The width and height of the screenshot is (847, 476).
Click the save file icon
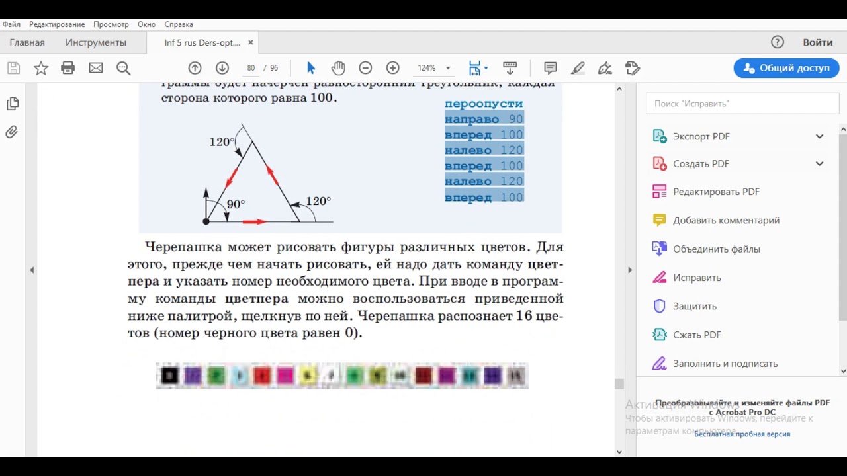tap(13, 68)
